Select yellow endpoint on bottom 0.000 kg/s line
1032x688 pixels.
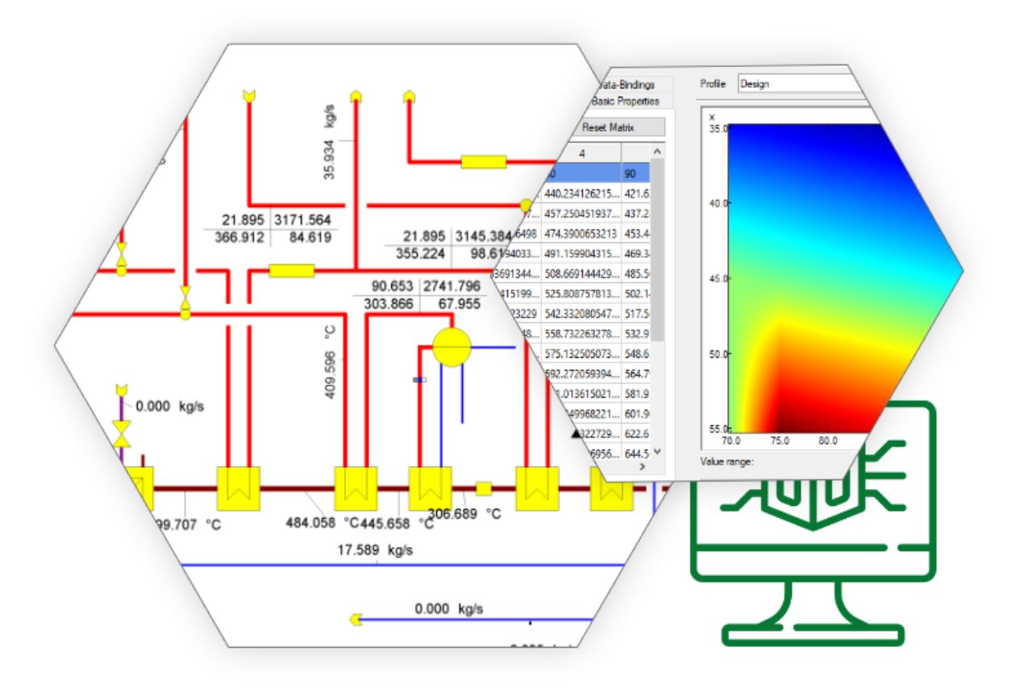tap(355, 620)
